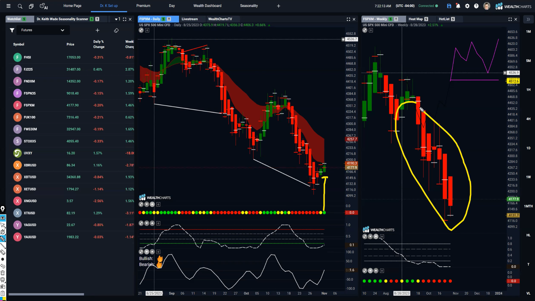Take a snapshot with camera icon

[3, 287]
